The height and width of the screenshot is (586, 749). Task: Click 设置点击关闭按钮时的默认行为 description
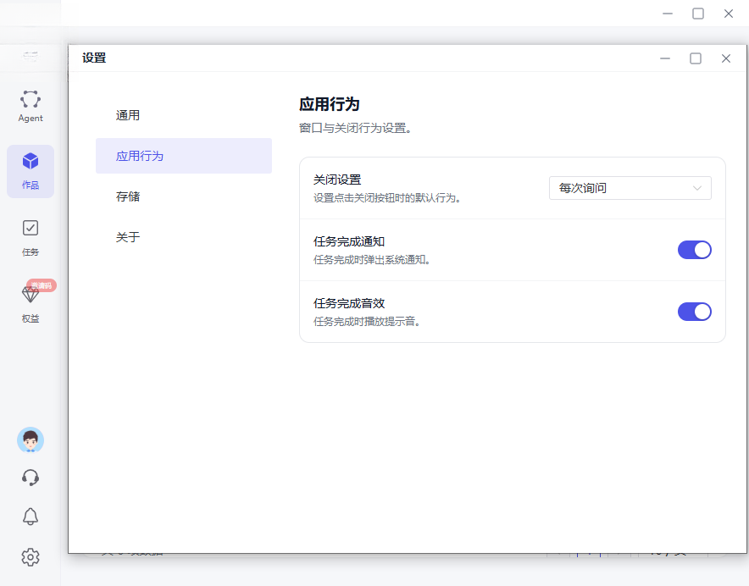387,197
